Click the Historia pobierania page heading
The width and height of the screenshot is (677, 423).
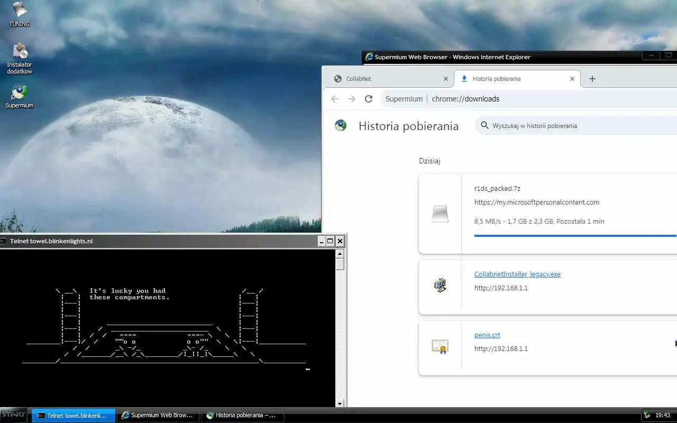(x=408, y=126)
